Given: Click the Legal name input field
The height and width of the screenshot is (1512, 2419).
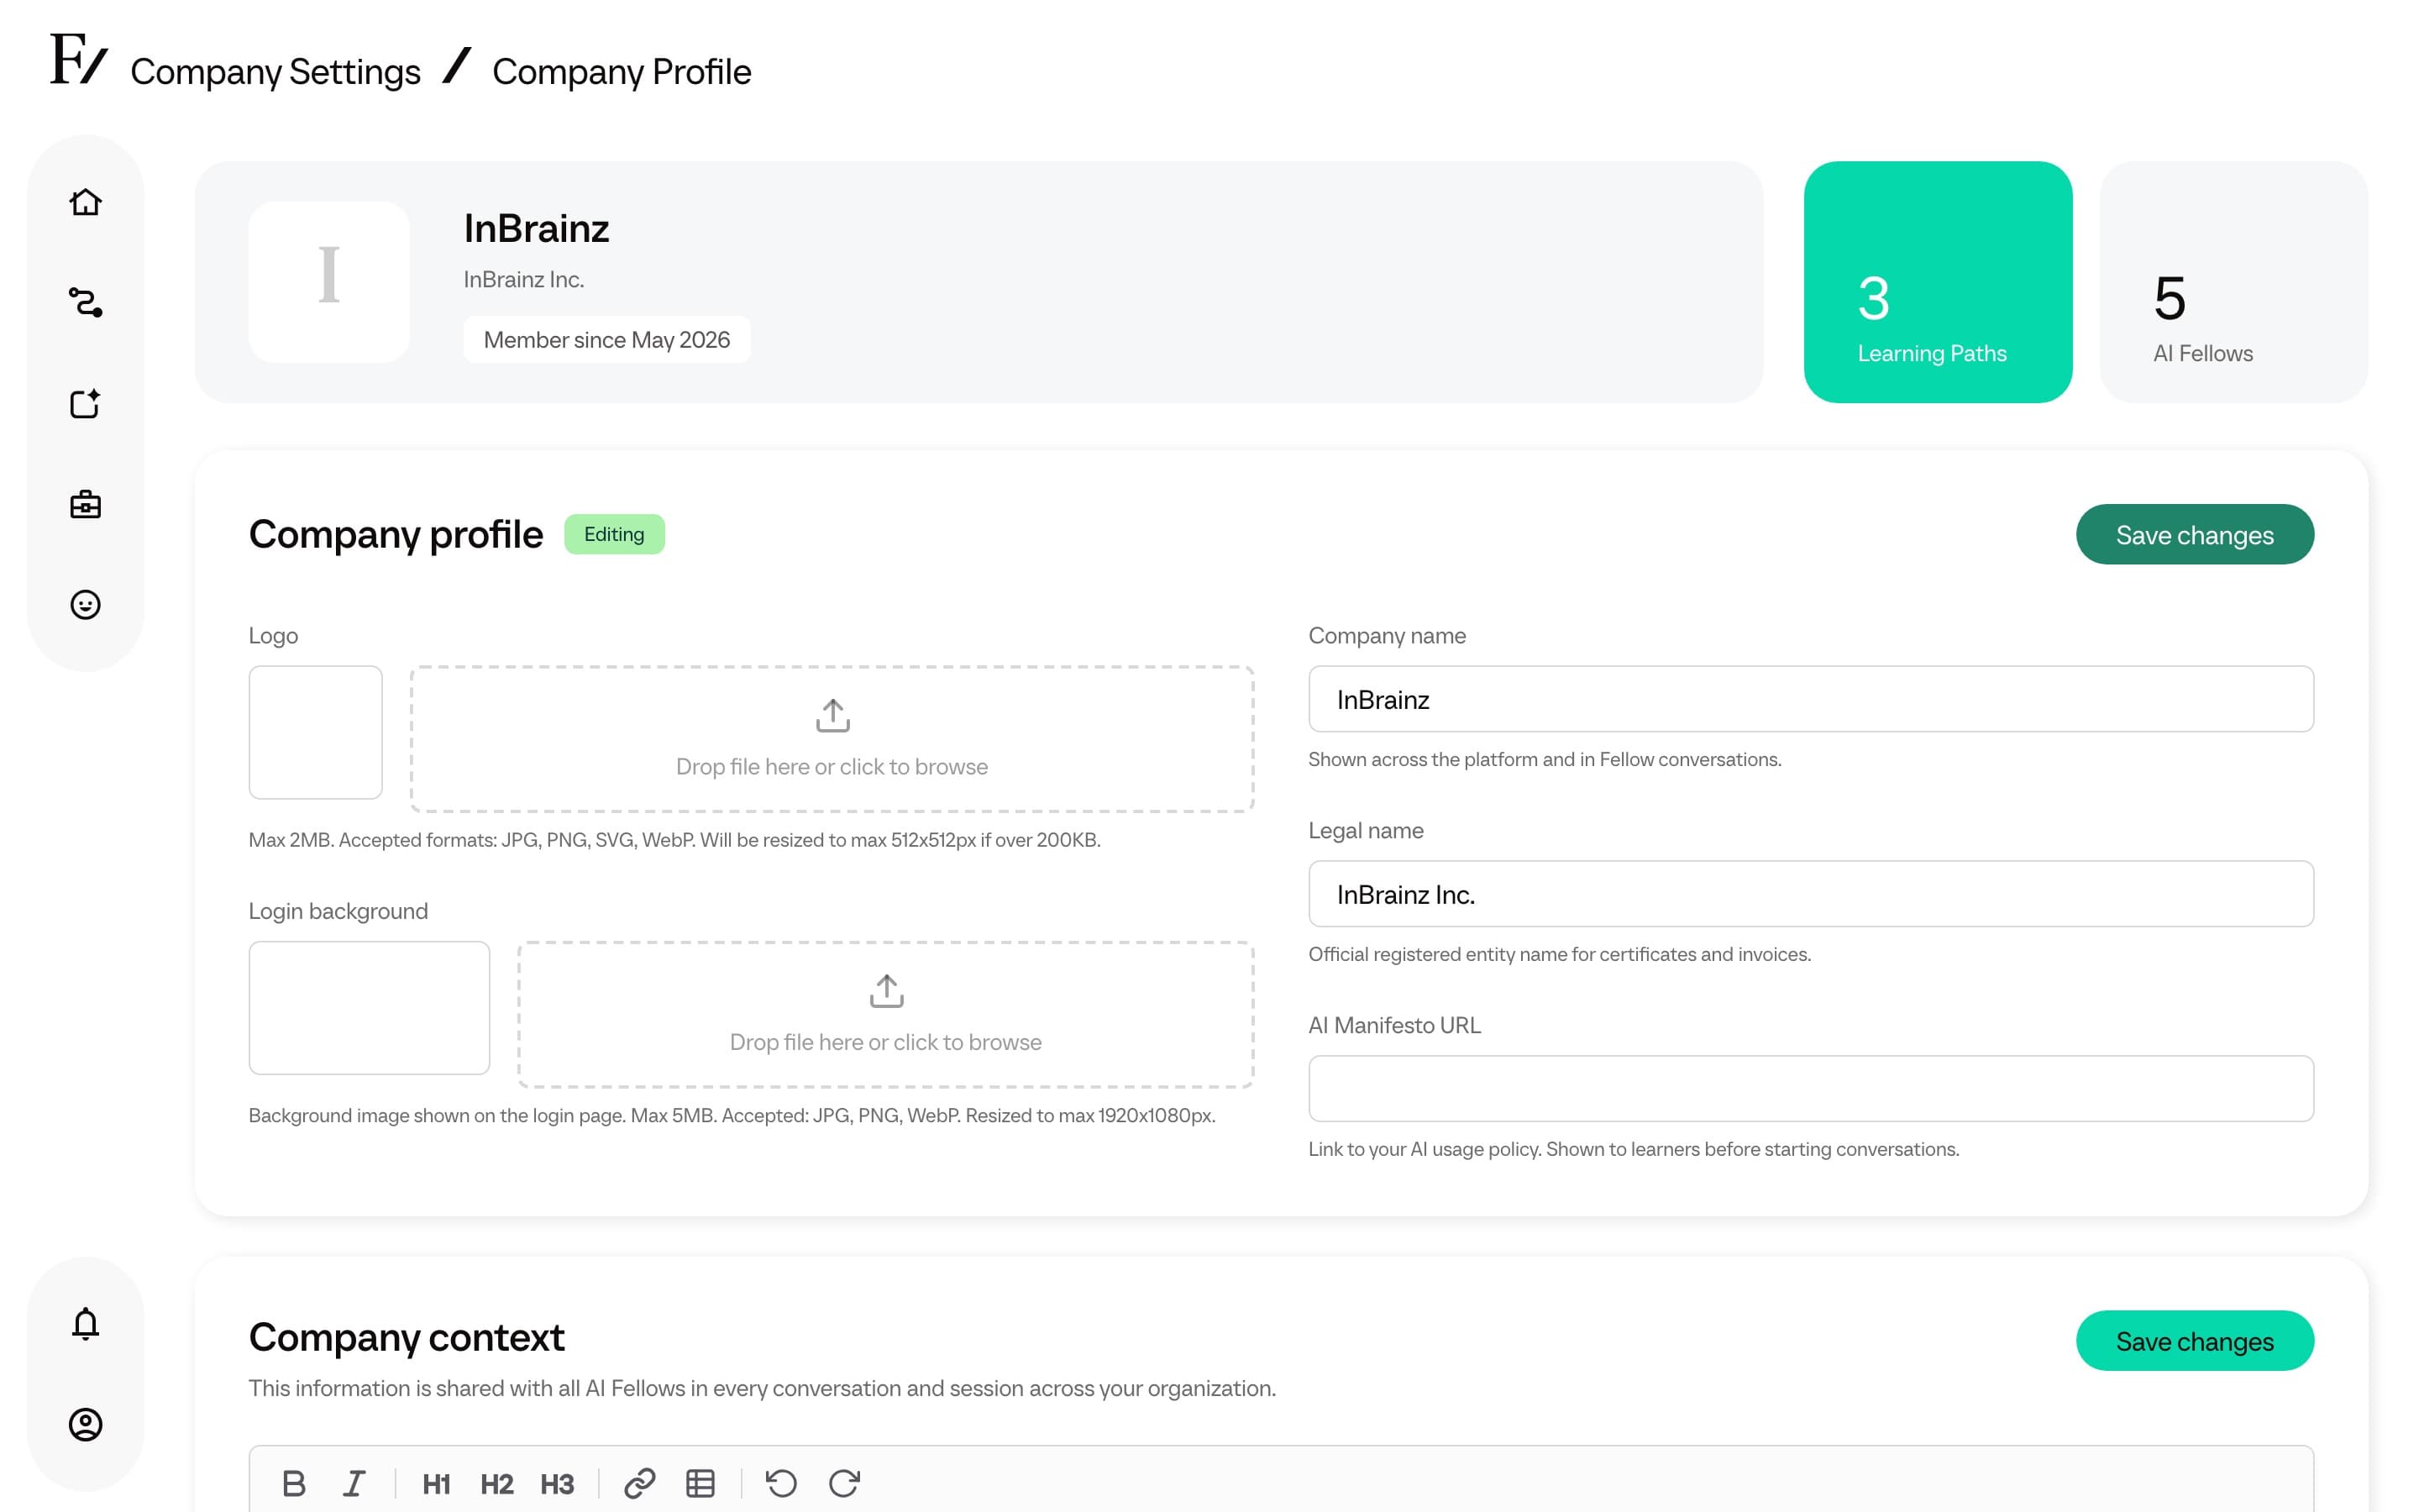Looking at the screenshot, I should (1810, 894).
